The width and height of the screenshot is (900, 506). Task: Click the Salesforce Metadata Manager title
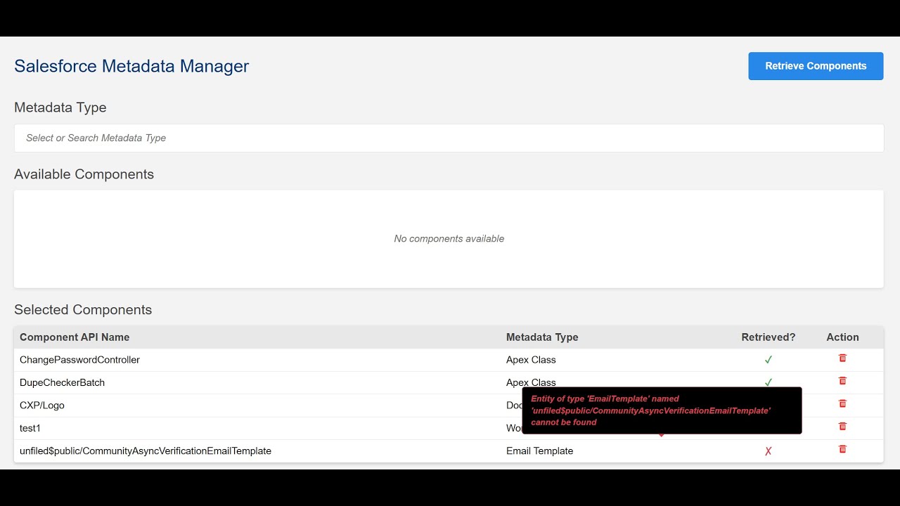(x=131, y=66)
